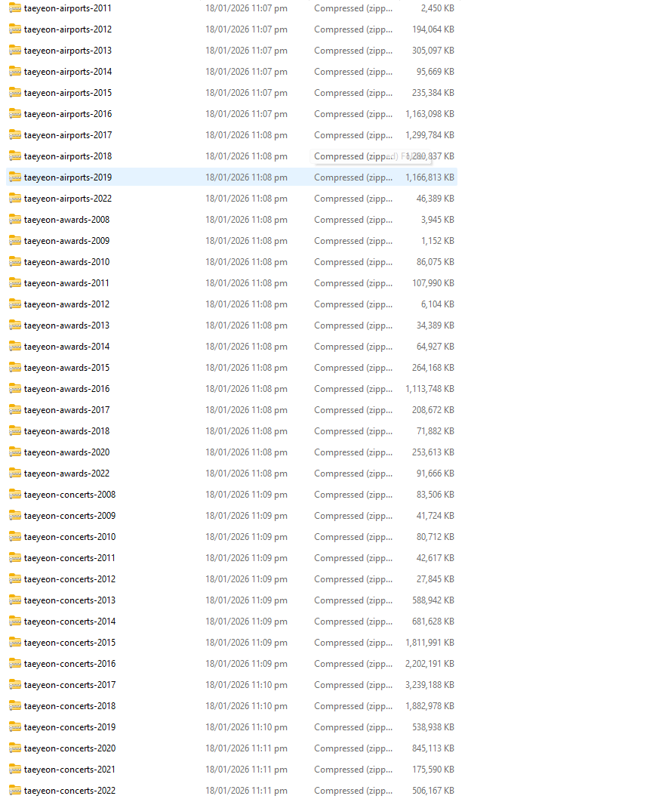
Task: Select file name taeyeon-concerts-2019
Action: [x=69, y=727]
